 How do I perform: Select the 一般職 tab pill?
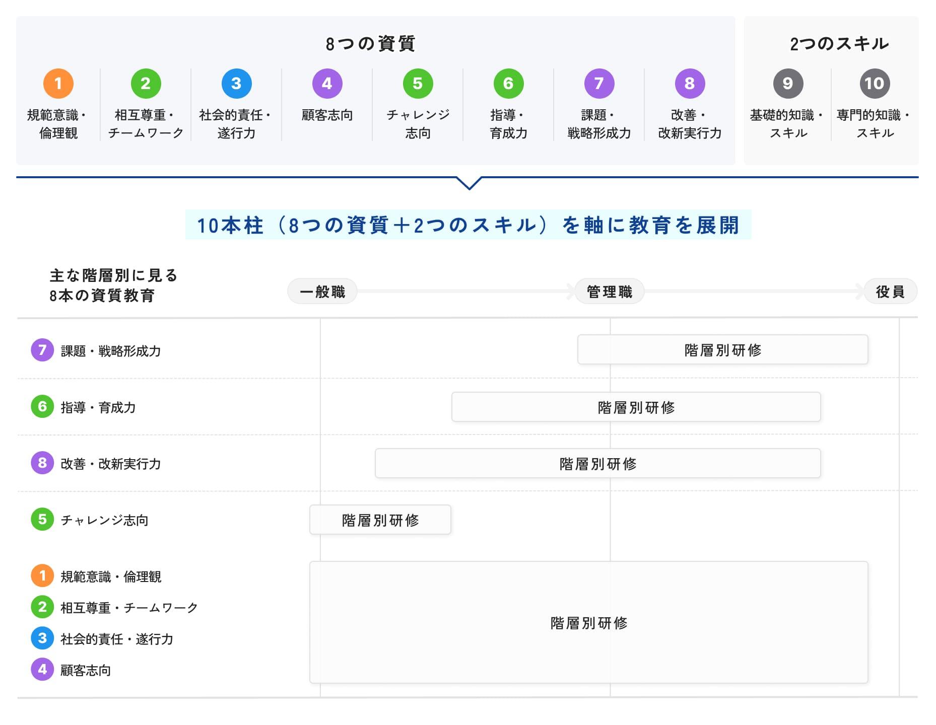(322, 291)
